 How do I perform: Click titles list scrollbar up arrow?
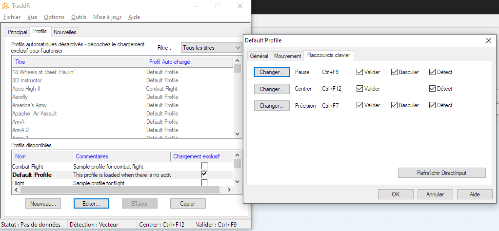[237, 60]
